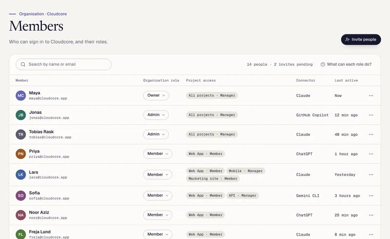The width and height of the screenshot is (390, 239).
Task: Click the '40 min ago' last active cell
Action: click(346, 135)
